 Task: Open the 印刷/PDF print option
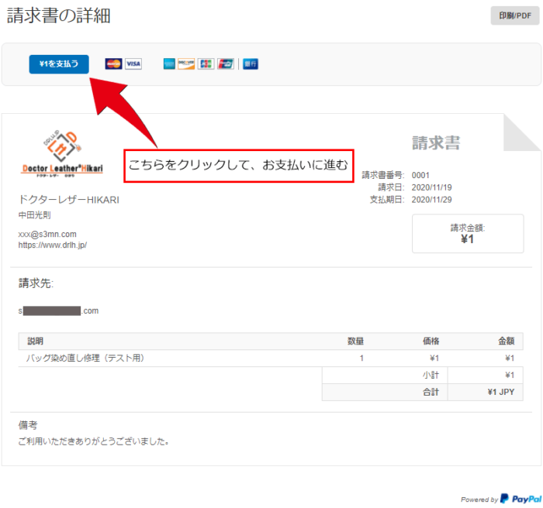[x=515, y=15]
